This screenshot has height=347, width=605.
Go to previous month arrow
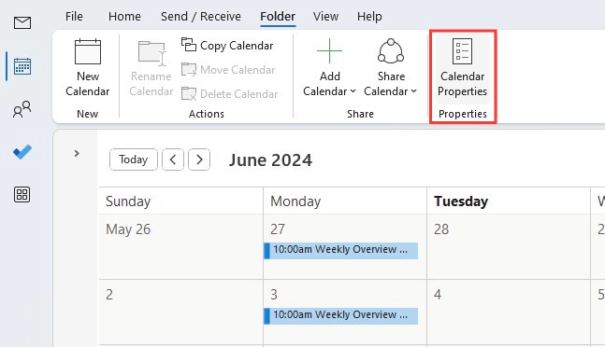coord(173,160)
